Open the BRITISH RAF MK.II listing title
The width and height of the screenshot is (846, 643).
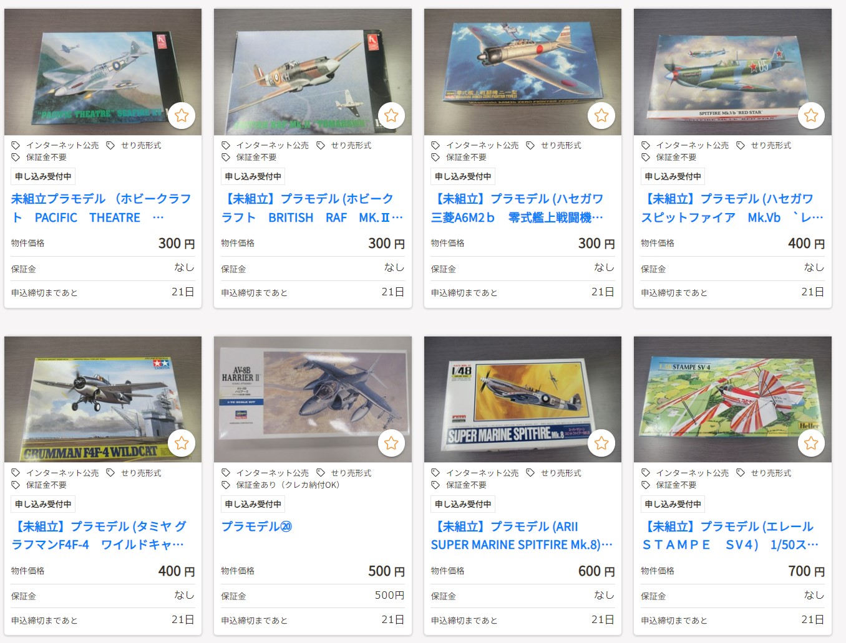[313, 208]
